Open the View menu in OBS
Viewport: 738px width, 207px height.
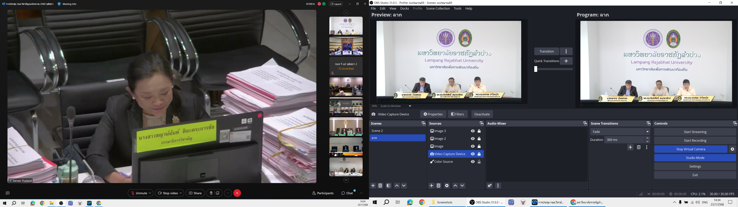[393, 9]
